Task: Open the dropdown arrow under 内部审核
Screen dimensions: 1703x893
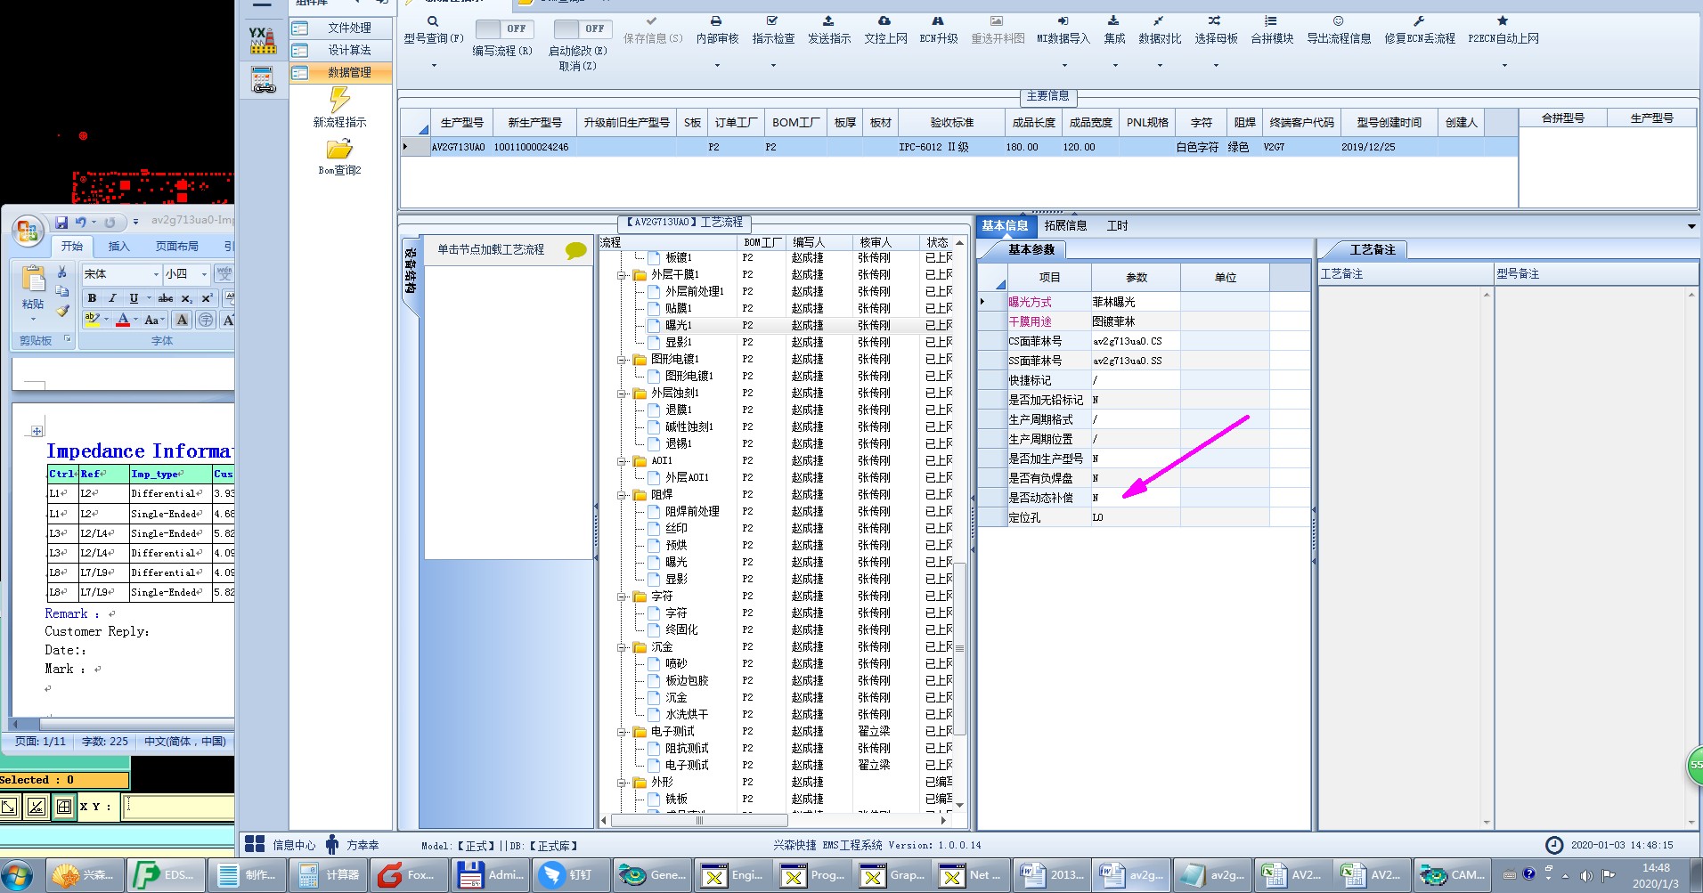Action: click(716, 65)
